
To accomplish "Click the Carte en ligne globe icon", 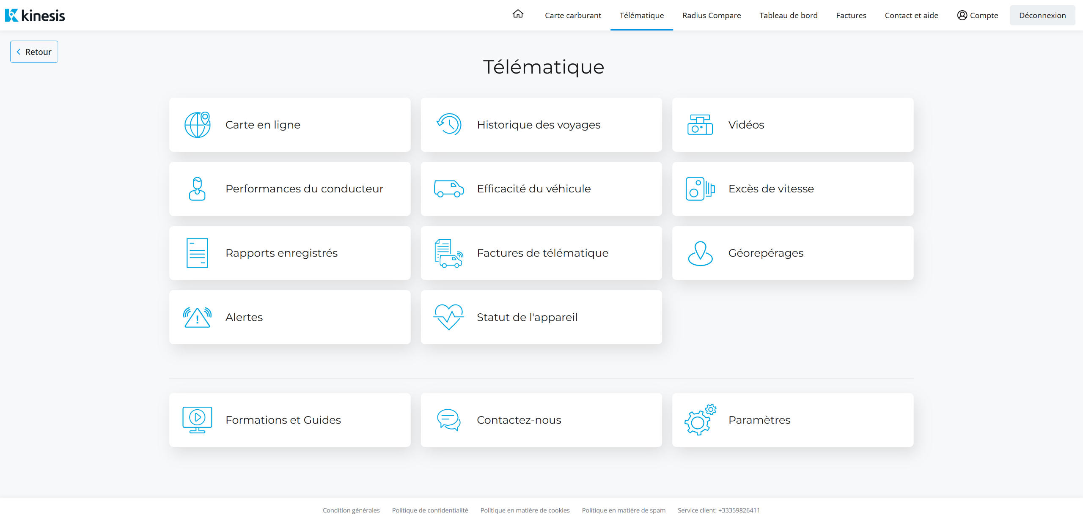I will tap(197, 125).
